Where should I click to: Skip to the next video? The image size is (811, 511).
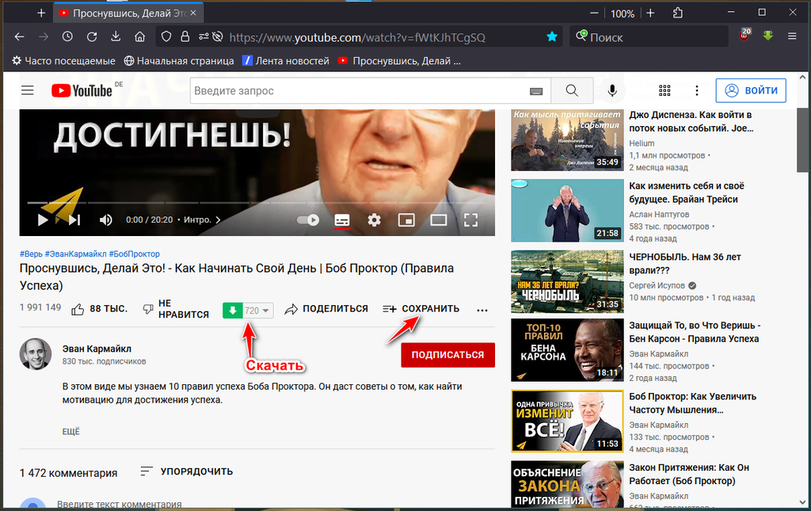point(74,219)
